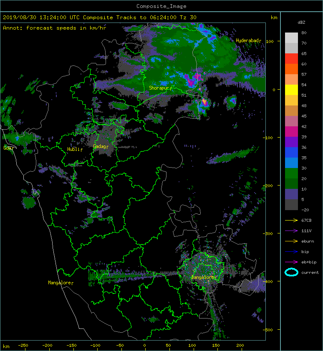Click the 67CB legend label
This screenshot has width=323, height=351.
click(x=306, y=221)
